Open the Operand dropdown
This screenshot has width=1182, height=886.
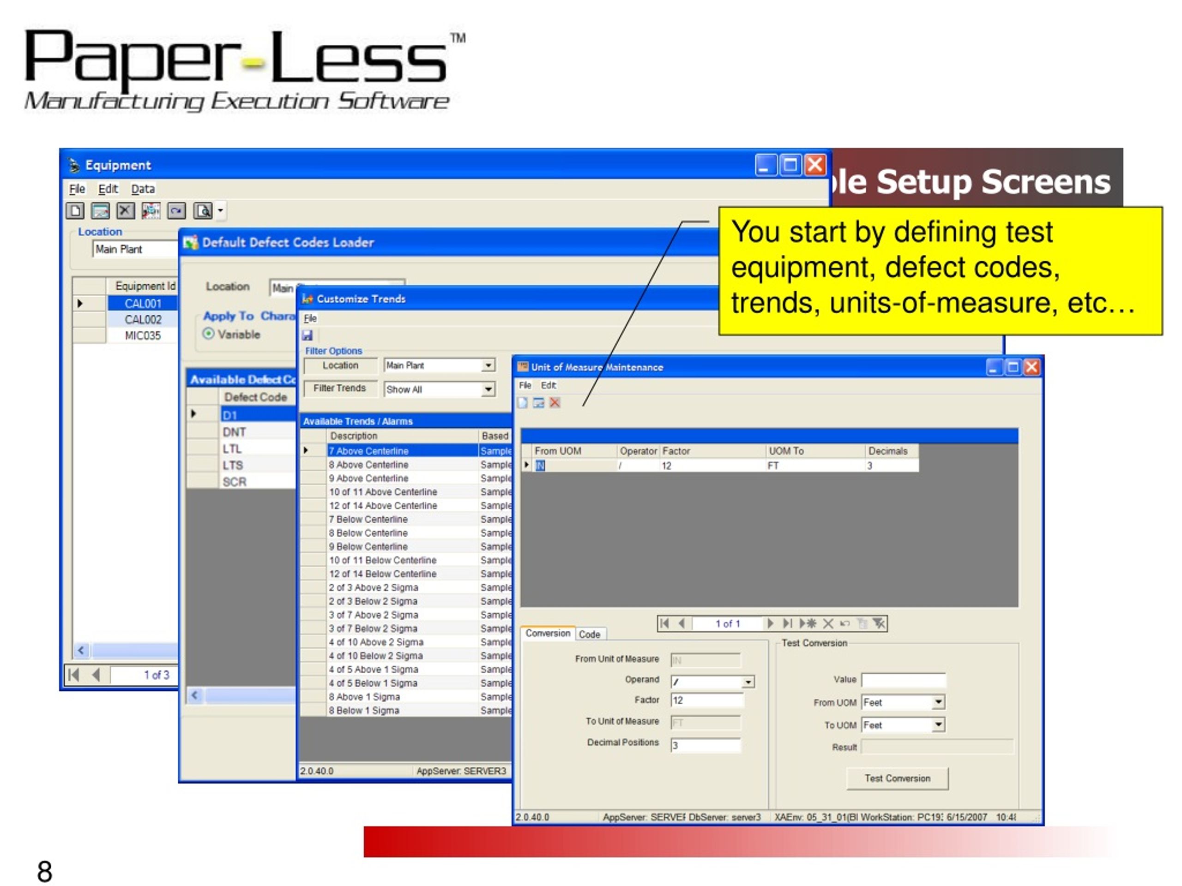[x=748, y=682]
